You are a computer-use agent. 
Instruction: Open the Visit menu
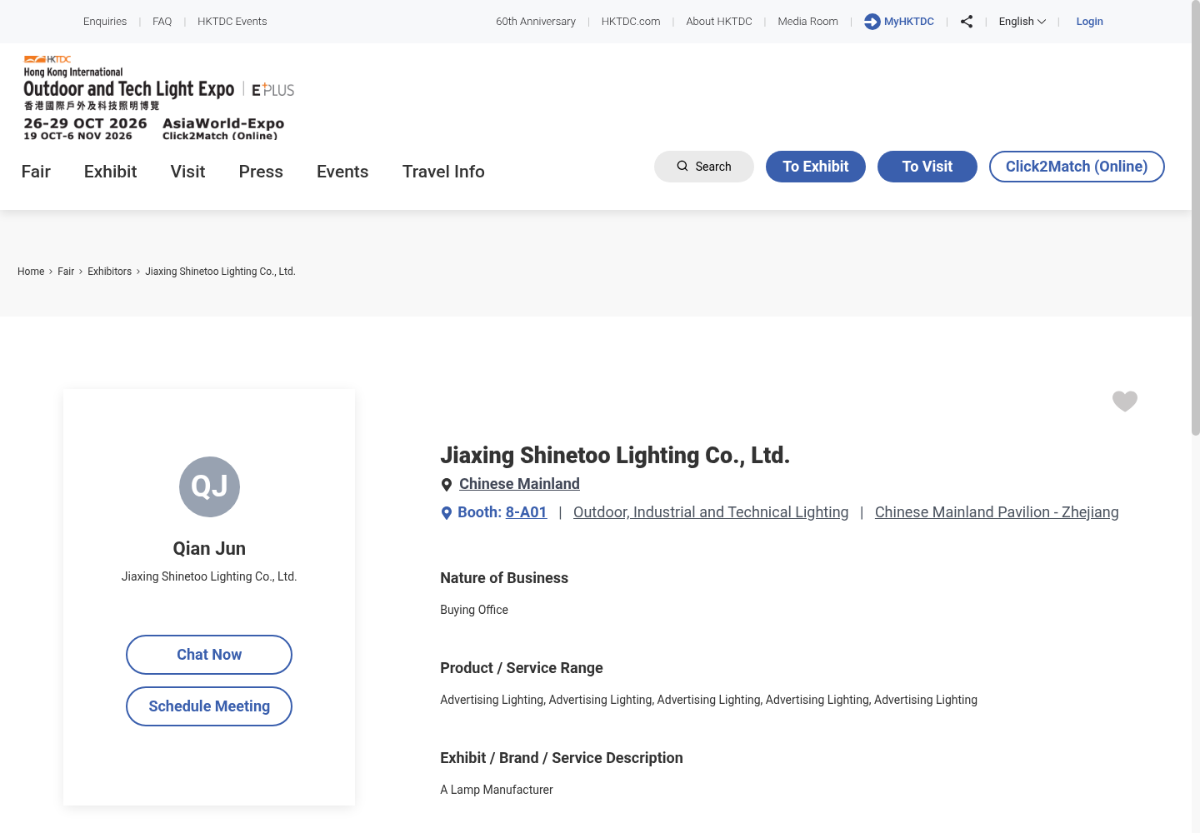click(x=187, y=172)
